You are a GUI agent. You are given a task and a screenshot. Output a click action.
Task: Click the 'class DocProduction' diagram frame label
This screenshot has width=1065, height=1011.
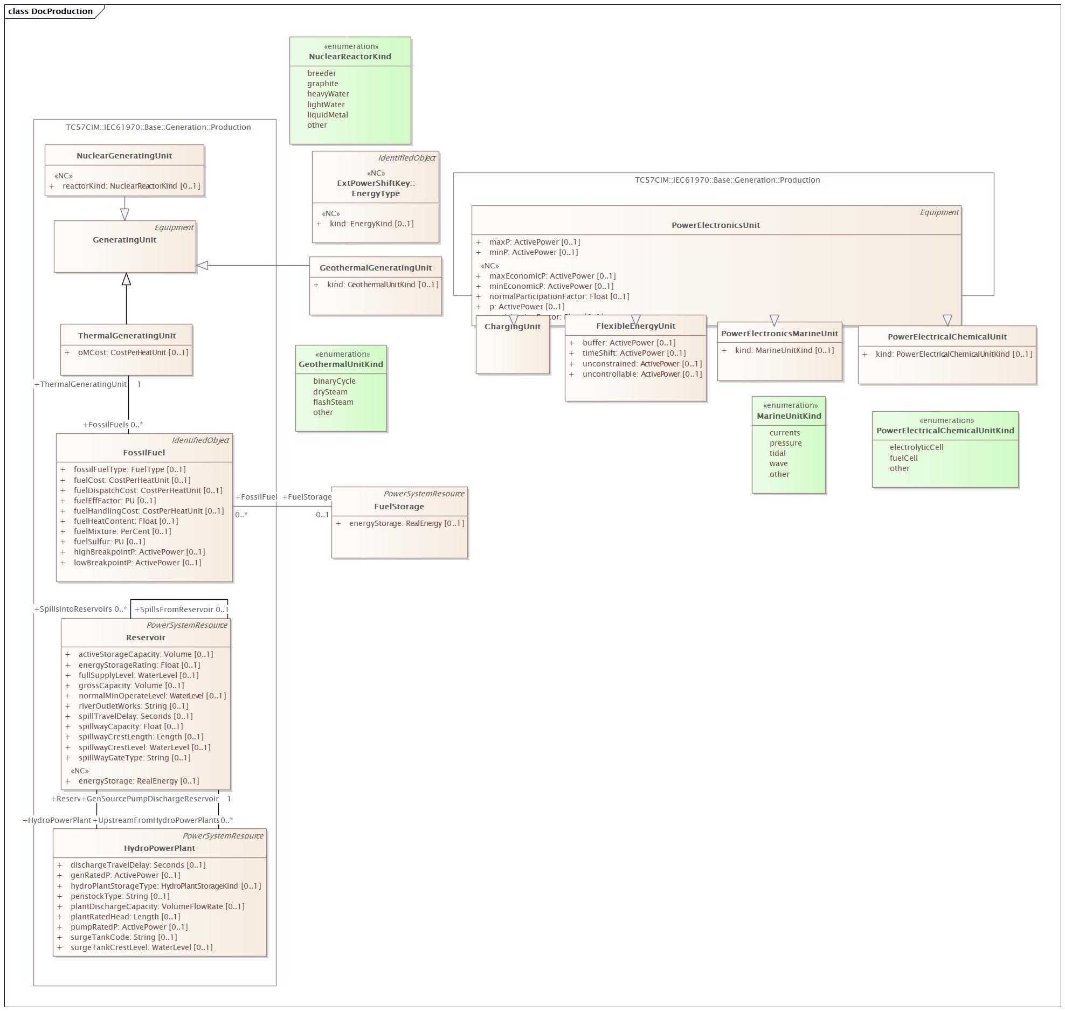coord(51,11)
